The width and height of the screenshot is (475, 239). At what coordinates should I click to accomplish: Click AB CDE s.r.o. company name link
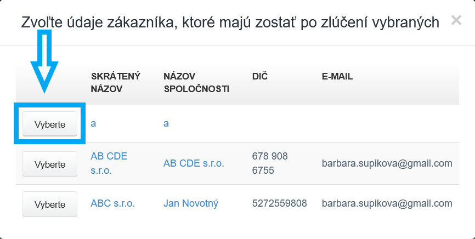click(194, 163)
